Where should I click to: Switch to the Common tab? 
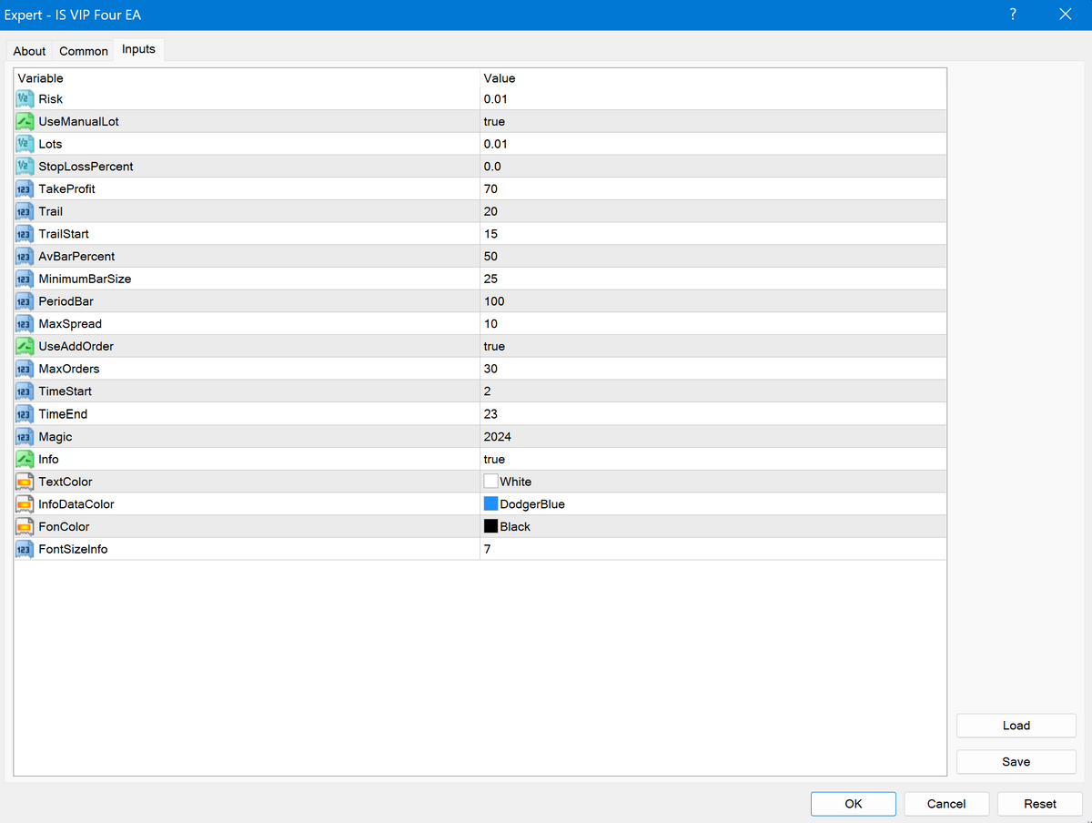[84, 51]
